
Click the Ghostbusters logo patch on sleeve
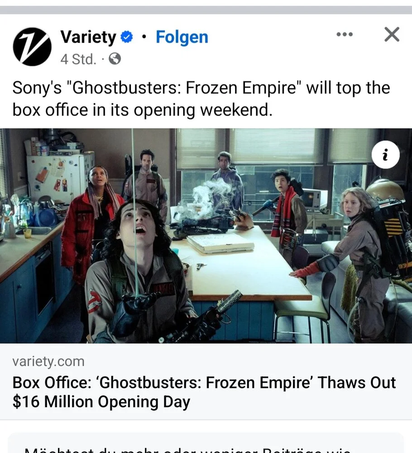pyautogui.click(x=95, y=301)
